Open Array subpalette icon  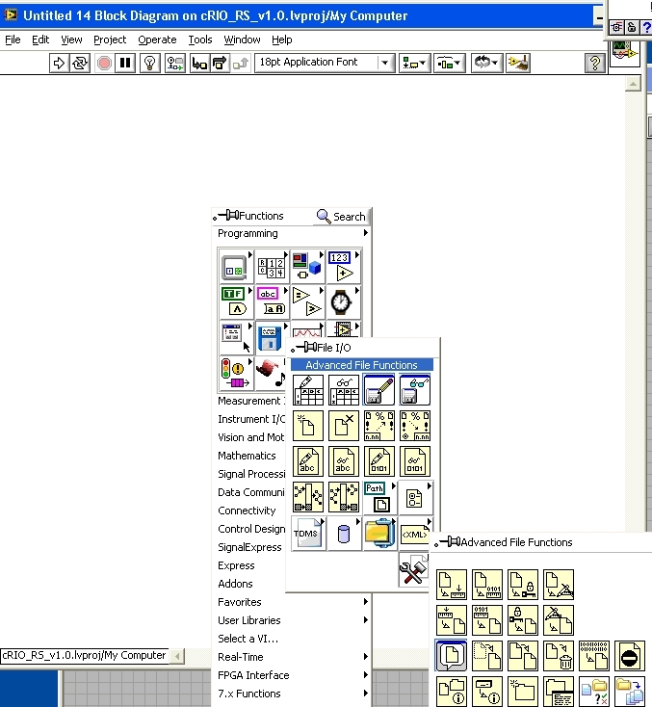272,267
